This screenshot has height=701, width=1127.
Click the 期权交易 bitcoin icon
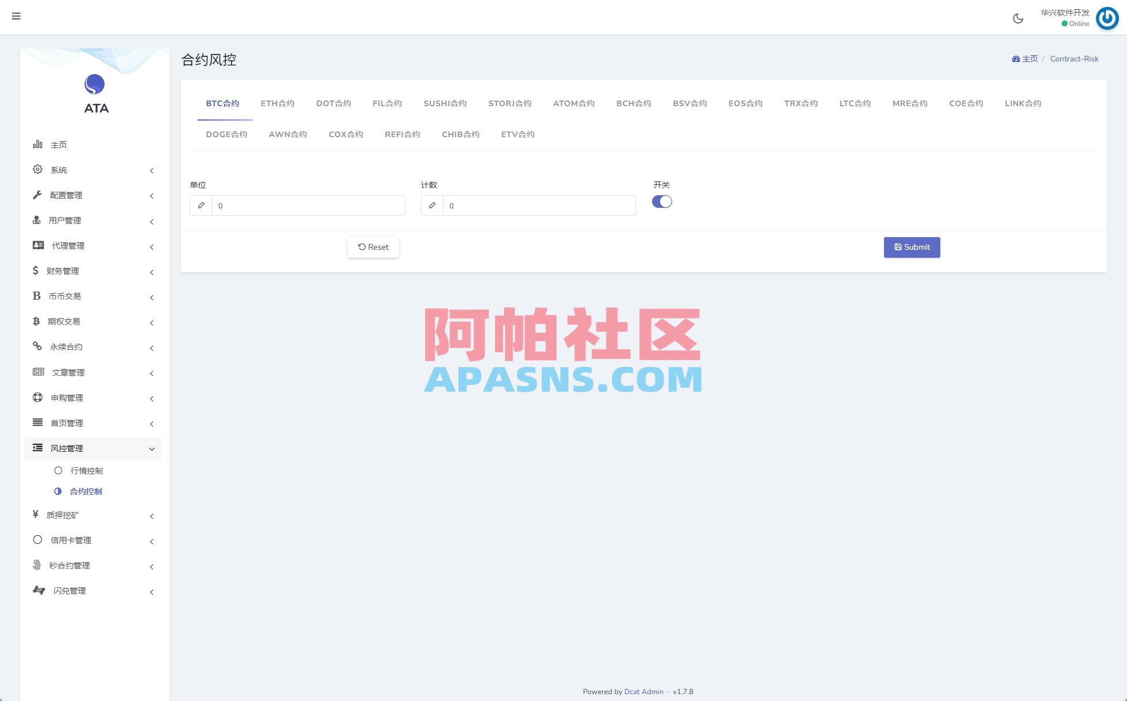click(x=36, y=321)
